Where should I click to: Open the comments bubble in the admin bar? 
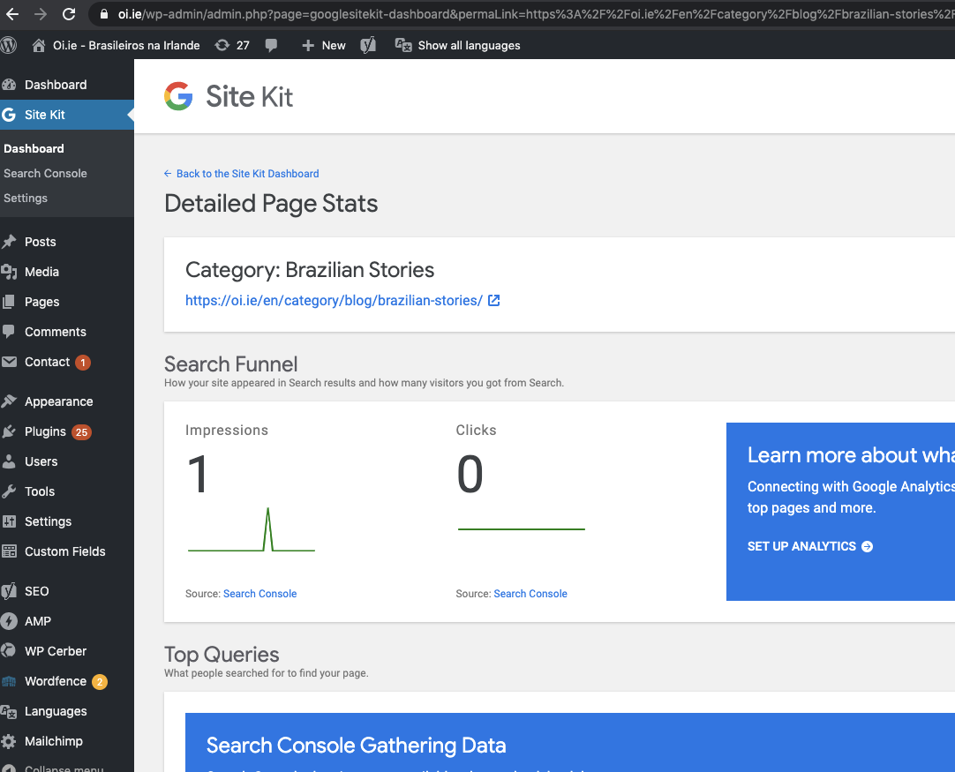point(271,45)
